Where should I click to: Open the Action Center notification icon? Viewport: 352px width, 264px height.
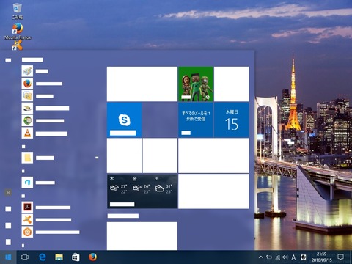340,257
